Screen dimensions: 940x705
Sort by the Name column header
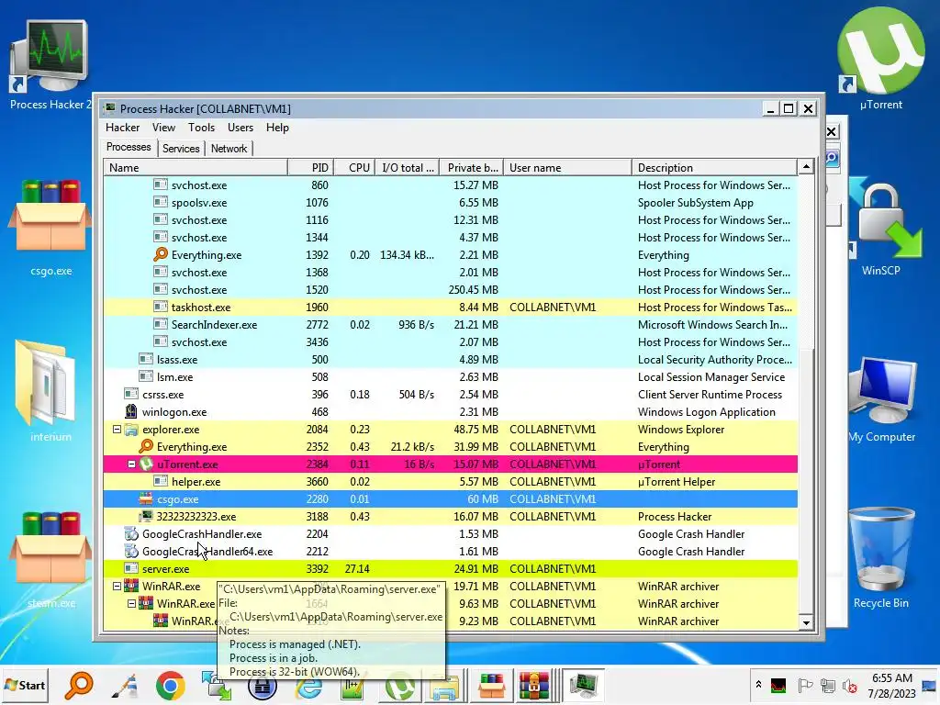(196, 168)
